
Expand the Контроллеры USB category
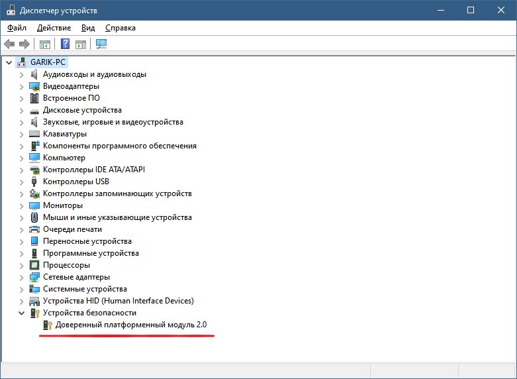click(21, 182)
